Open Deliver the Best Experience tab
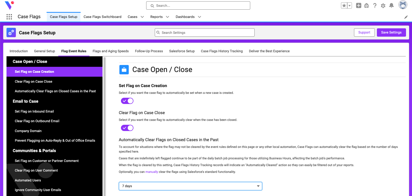412x196 pixels. 269,51
